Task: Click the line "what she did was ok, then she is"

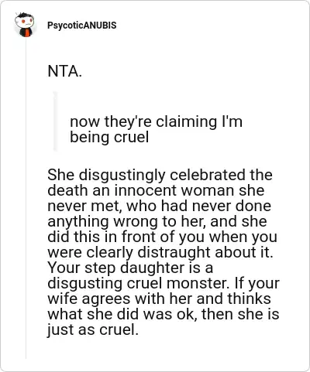Action: (164, 314)
